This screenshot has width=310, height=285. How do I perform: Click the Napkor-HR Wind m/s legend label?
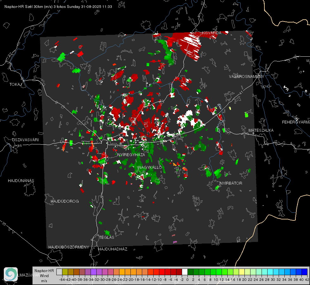coord(44,275)
